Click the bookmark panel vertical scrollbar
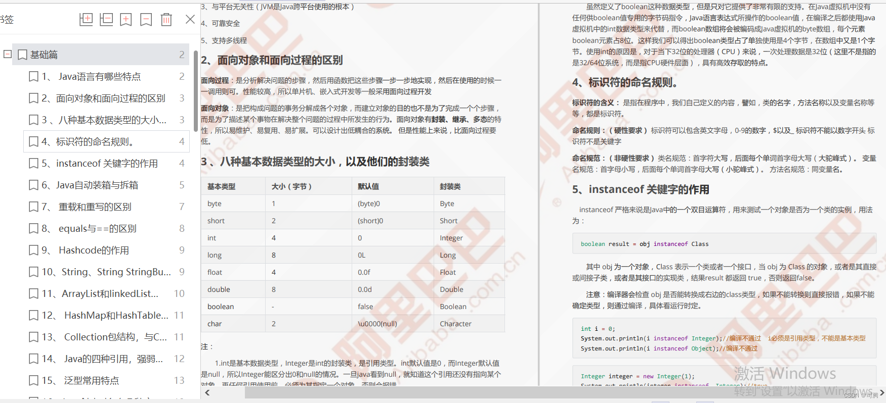The width and height of the screenshot is (886, 403). [196, 91]
